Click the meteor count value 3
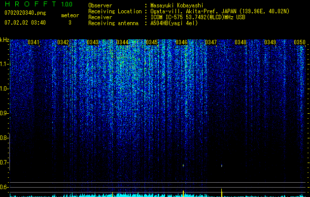The height and width of the screenshot is (197, 310). click(70, 23)
